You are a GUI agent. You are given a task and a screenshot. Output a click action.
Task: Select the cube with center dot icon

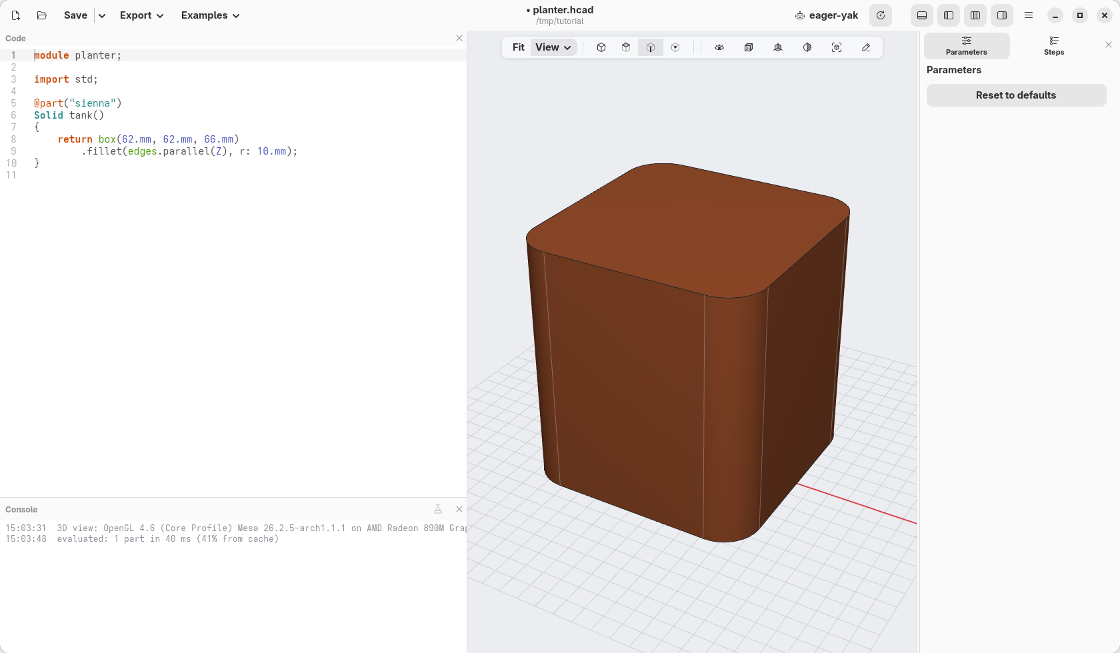[675, 47]
